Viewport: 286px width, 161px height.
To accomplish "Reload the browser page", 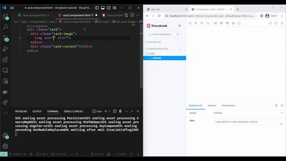I will (159, 16).
